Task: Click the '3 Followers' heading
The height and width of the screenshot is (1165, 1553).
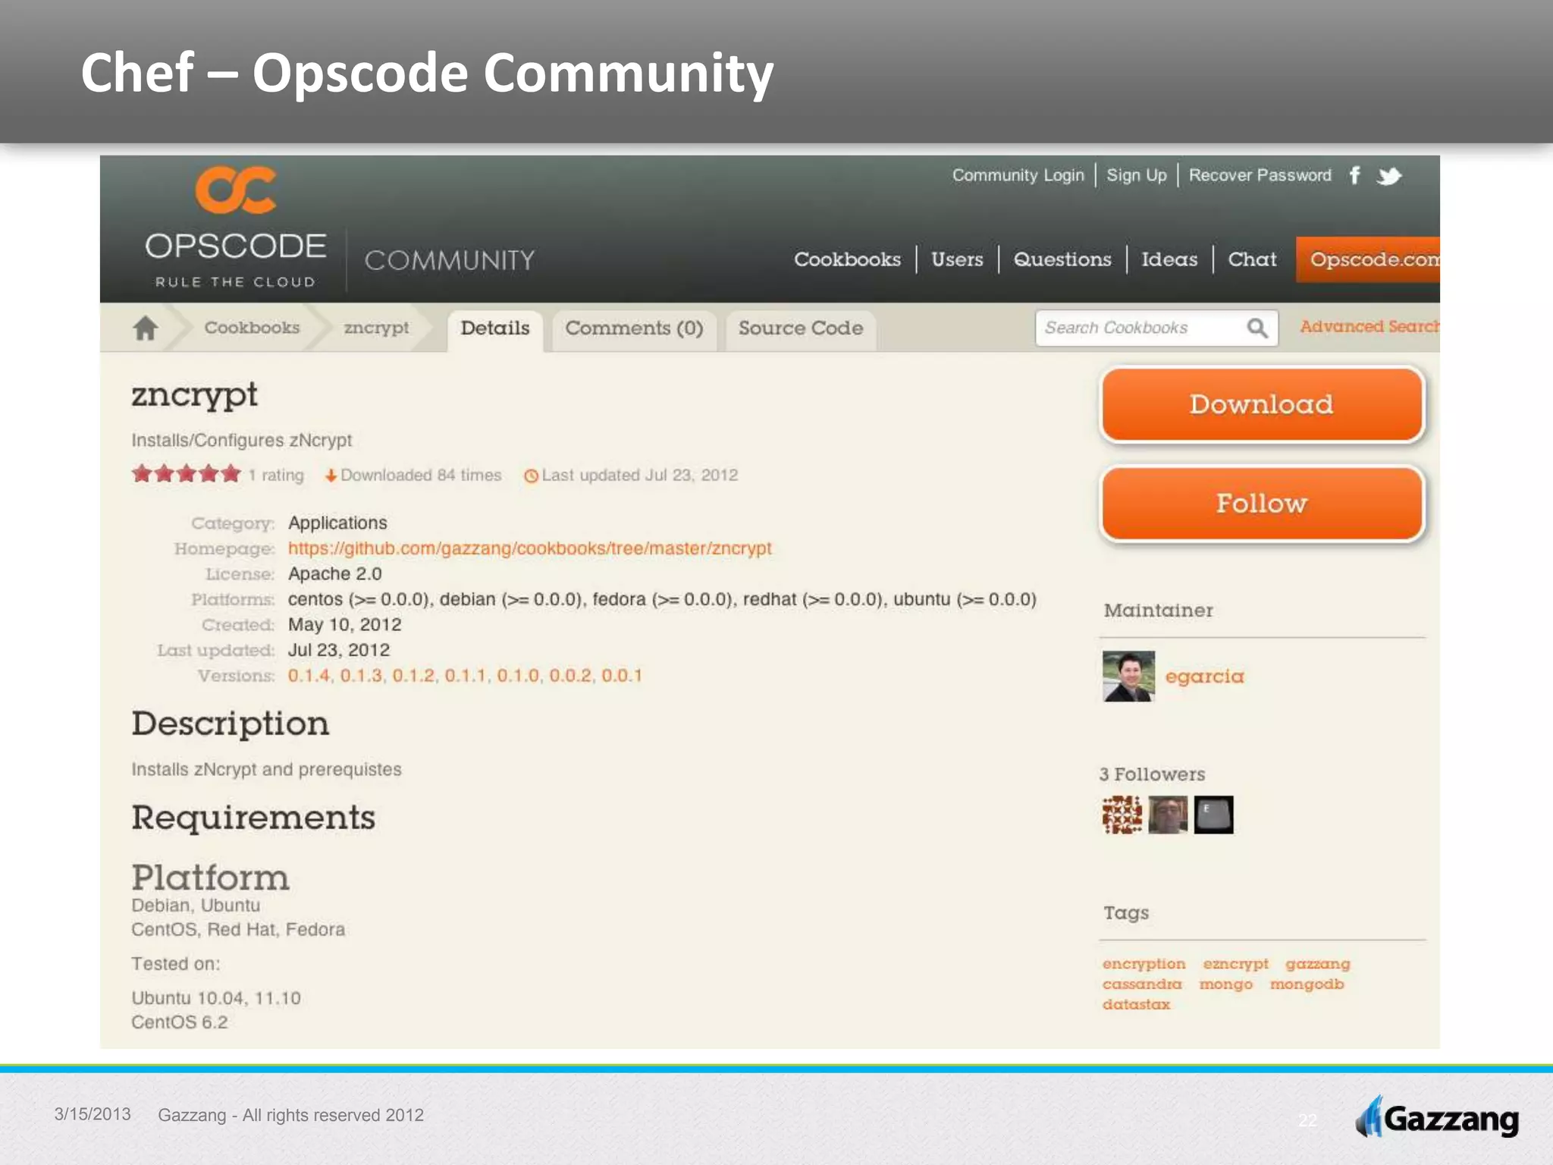Action: [1152, 774]
